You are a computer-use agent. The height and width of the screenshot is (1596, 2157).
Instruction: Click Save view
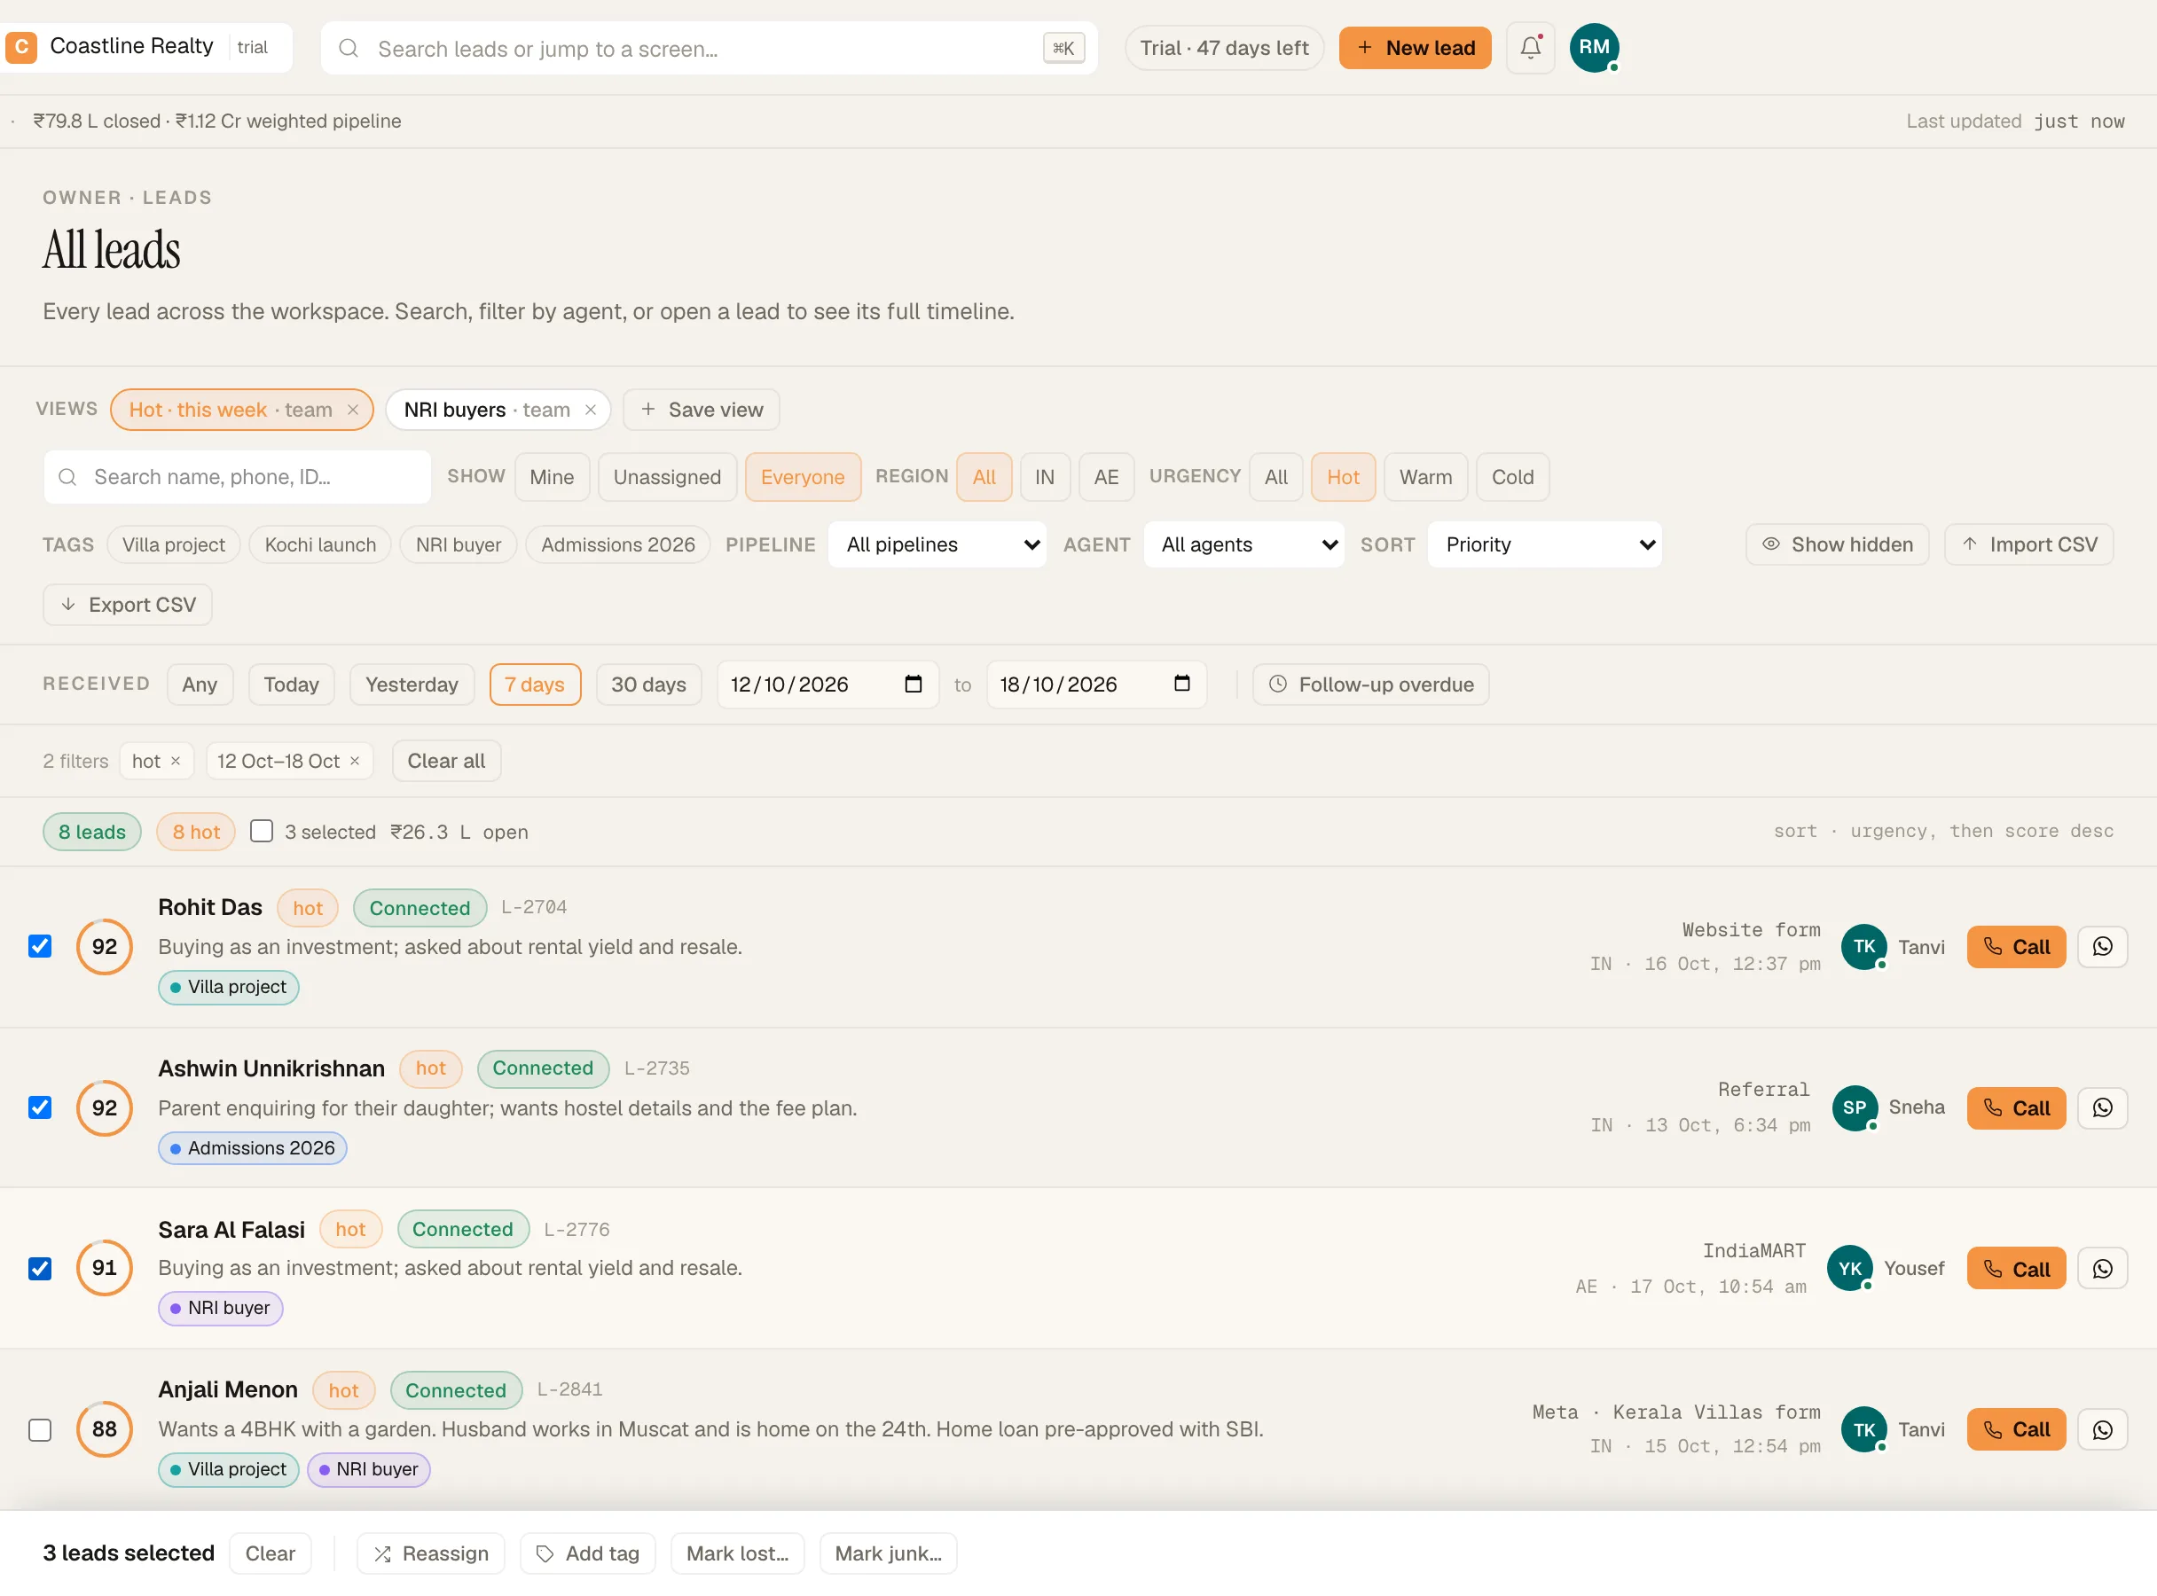[701, 410]
